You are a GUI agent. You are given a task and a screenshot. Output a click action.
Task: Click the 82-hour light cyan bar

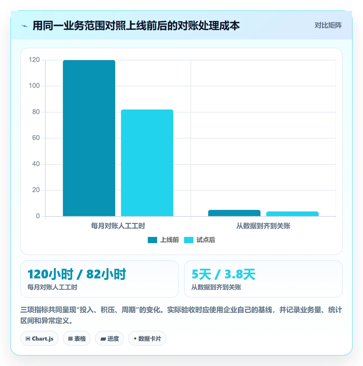[147, 163]
